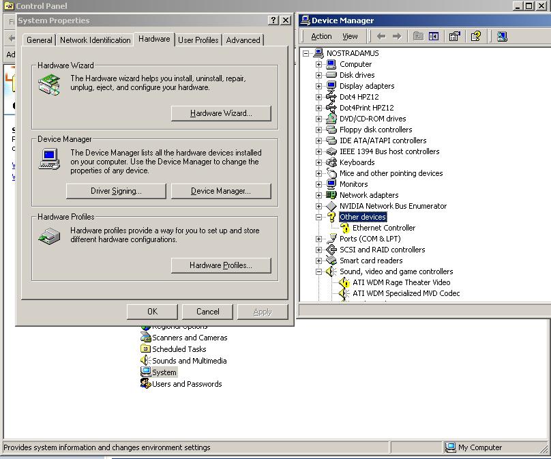Screen dimensions: 551x459
Task: Select the Hardware tab
Action: coord(154,39)
